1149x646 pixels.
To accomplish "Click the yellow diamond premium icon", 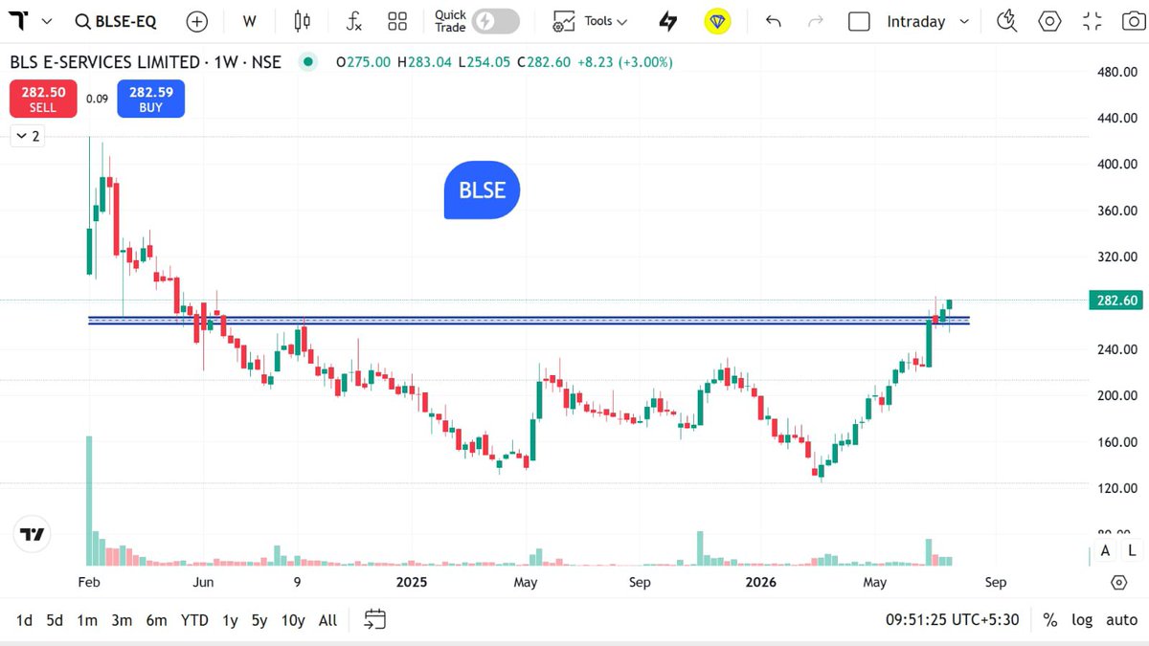I will (x=718, y=21).
